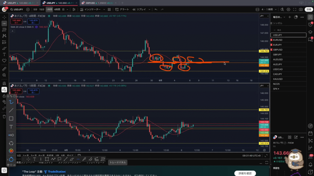Select the 4時間 timeframe
This screenshot has width=314, height=176.
coord(57,9)
